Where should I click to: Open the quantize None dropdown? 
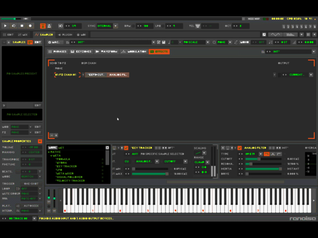230,42
